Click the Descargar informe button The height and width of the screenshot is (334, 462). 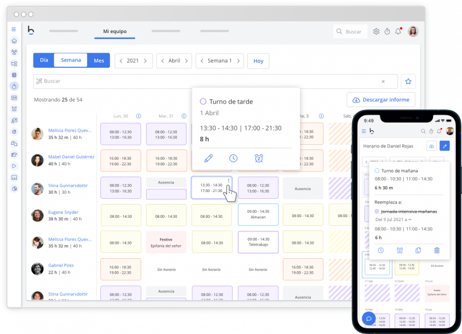pyautogui.click(x=381, y=99)
